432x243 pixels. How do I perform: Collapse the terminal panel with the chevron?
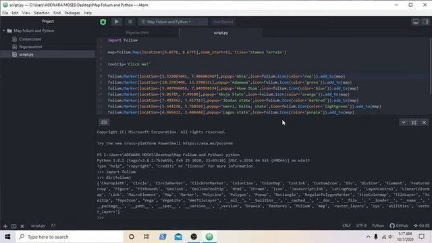click(x=404, y=122)
